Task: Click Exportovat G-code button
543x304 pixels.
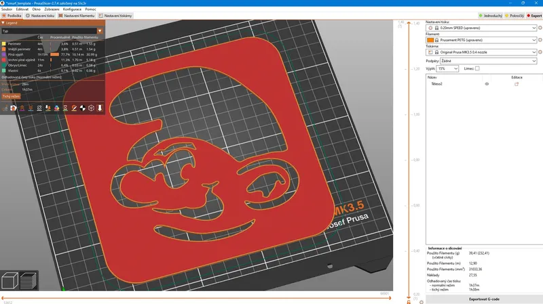Action: point(484,299)
